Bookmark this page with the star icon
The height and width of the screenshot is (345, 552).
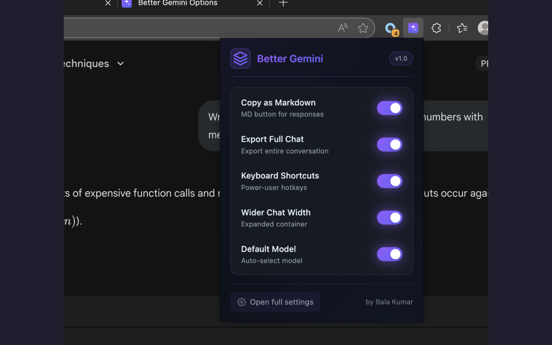tap(363, 28)
